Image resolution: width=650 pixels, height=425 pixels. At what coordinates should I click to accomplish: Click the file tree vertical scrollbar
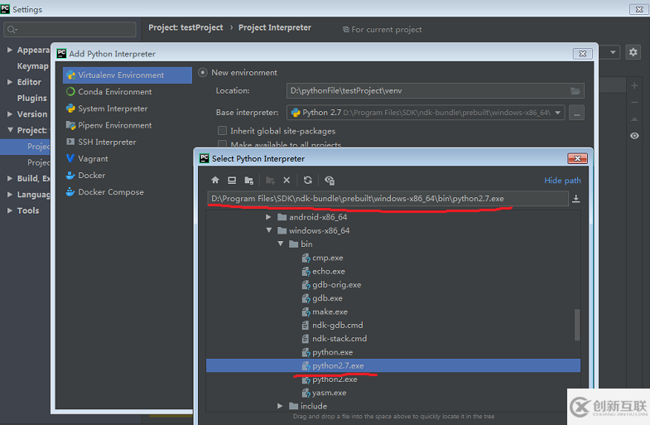point(576,325)
